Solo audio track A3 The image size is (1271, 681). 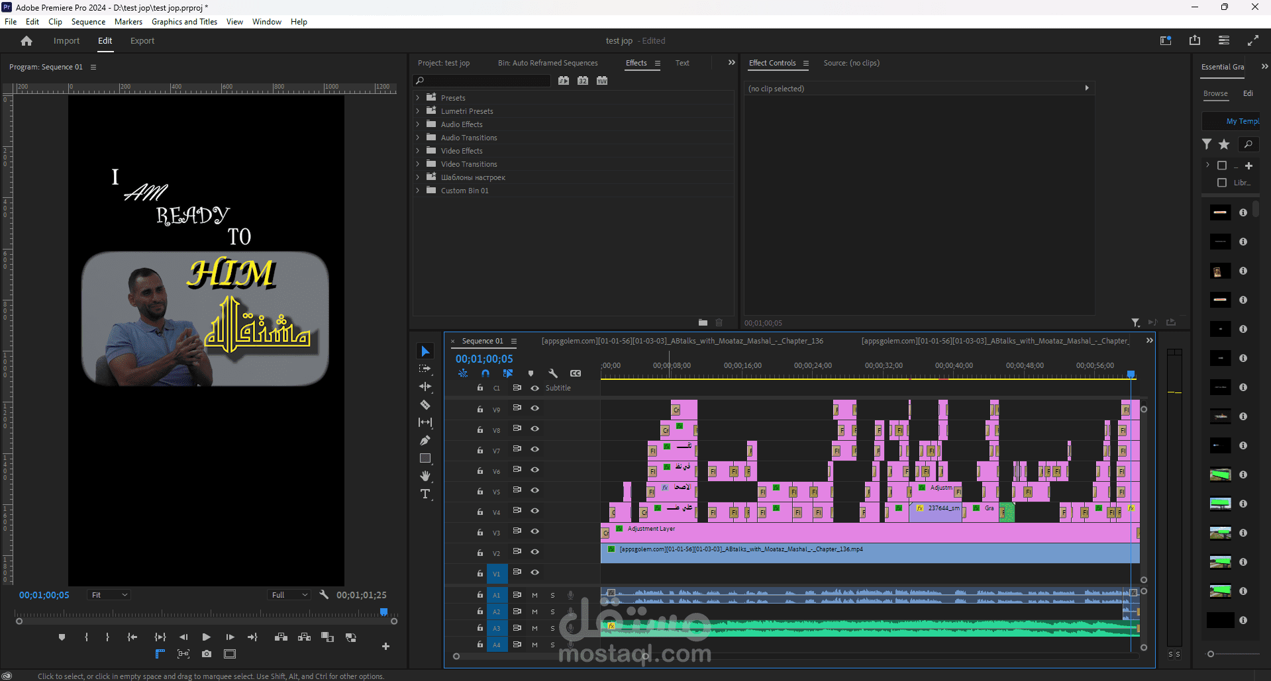(552, 628)
